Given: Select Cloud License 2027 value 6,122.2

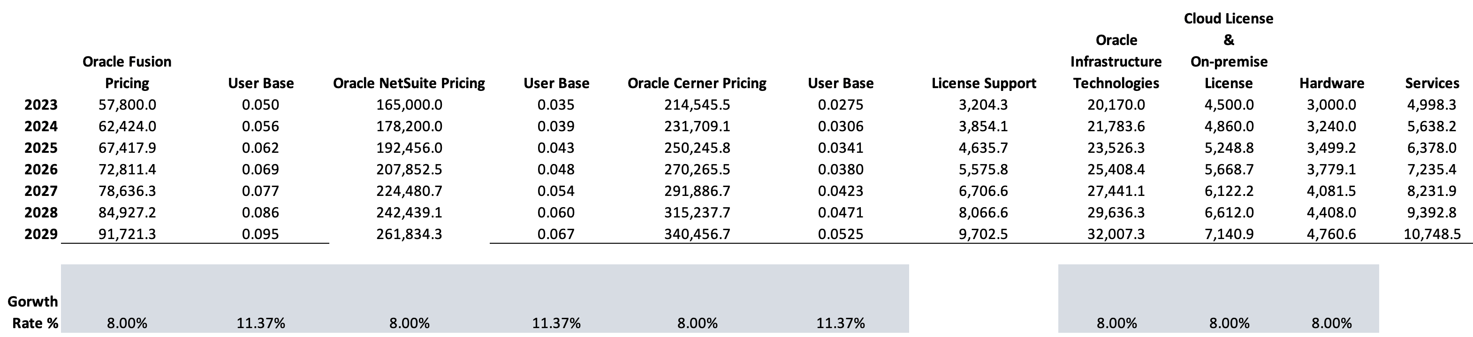Looking at the screenshot, I should coord(1229,191).
